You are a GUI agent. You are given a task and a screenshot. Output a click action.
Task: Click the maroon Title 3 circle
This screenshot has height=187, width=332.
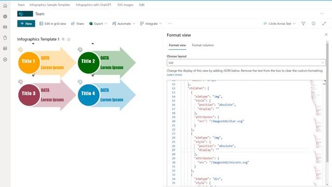point(29,95)
